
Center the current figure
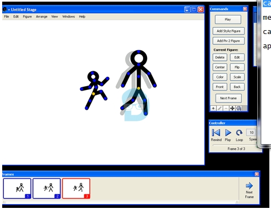coord(220,67)
